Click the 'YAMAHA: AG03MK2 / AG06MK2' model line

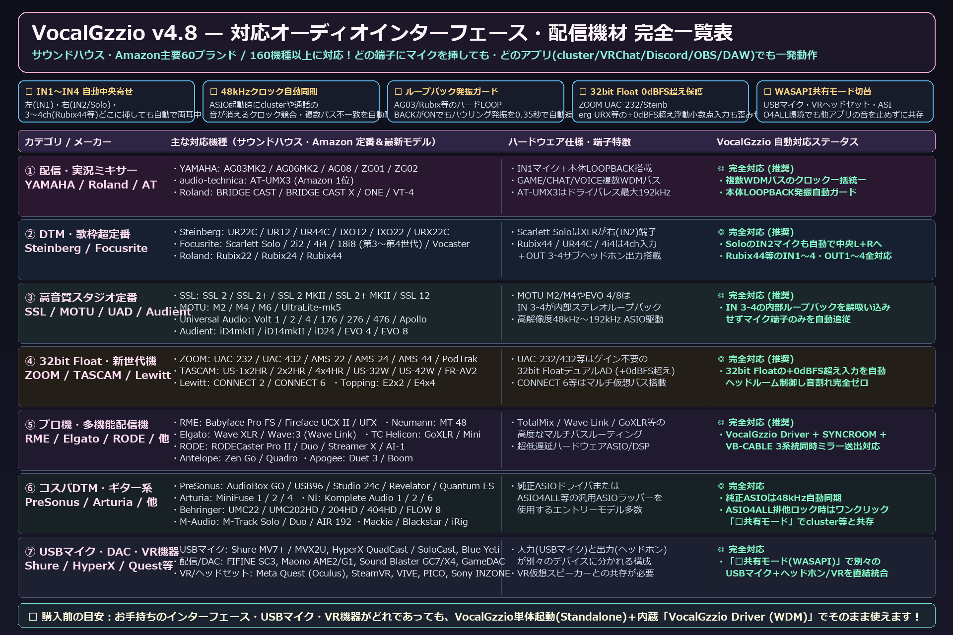tap(295, 169)
